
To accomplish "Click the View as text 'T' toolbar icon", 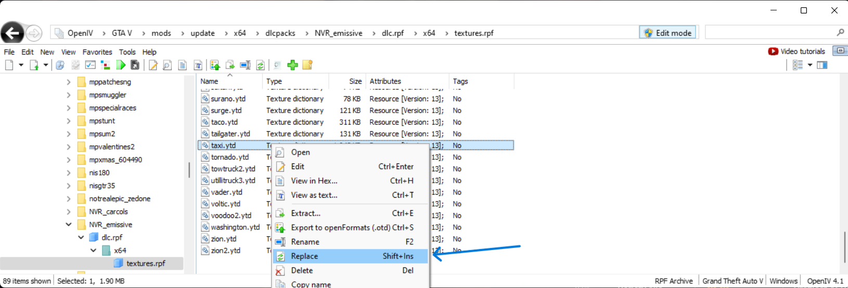I will point(198,65).
